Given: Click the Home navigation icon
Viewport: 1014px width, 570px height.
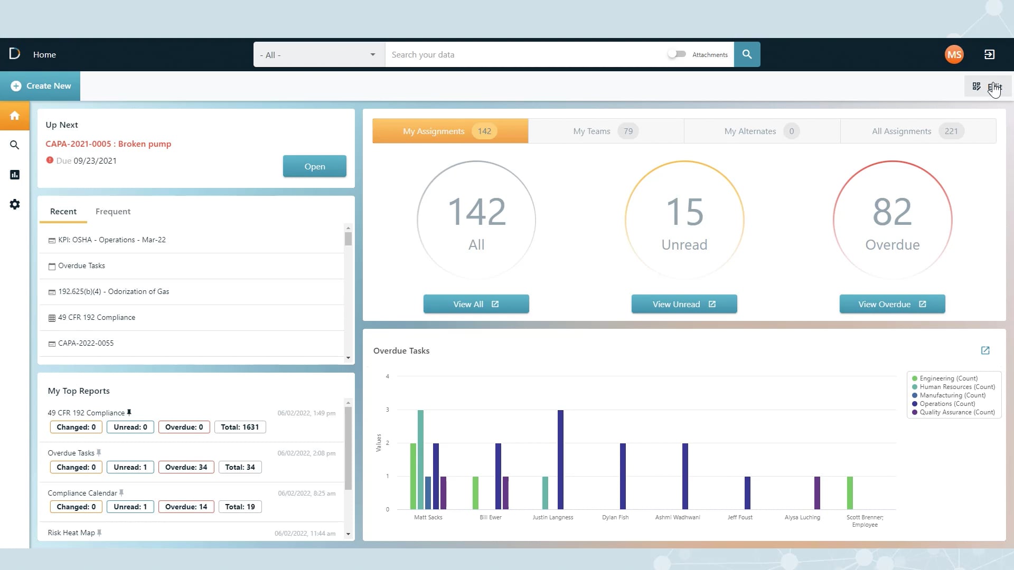Looking at the screenshot, I should point(15,116).
